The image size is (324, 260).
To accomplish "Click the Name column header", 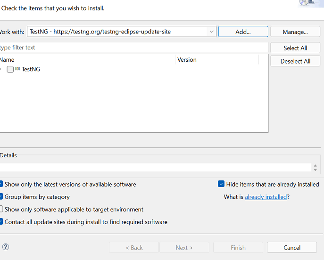I will [x=87, y=60].
